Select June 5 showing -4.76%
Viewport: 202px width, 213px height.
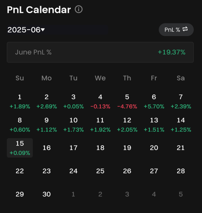click(x=127, y=101)
